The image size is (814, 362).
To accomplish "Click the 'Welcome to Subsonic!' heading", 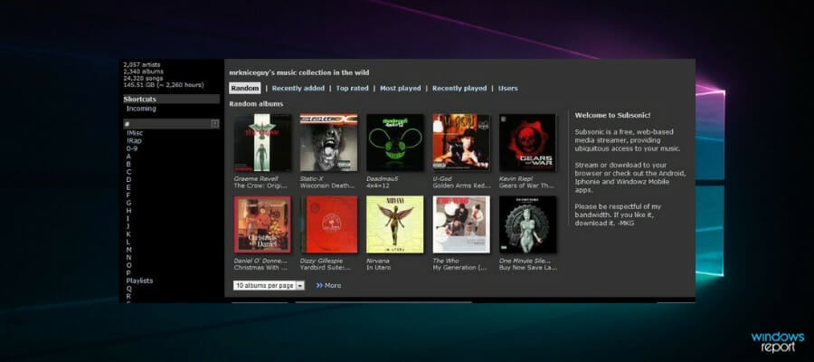I will coord(612,115).
